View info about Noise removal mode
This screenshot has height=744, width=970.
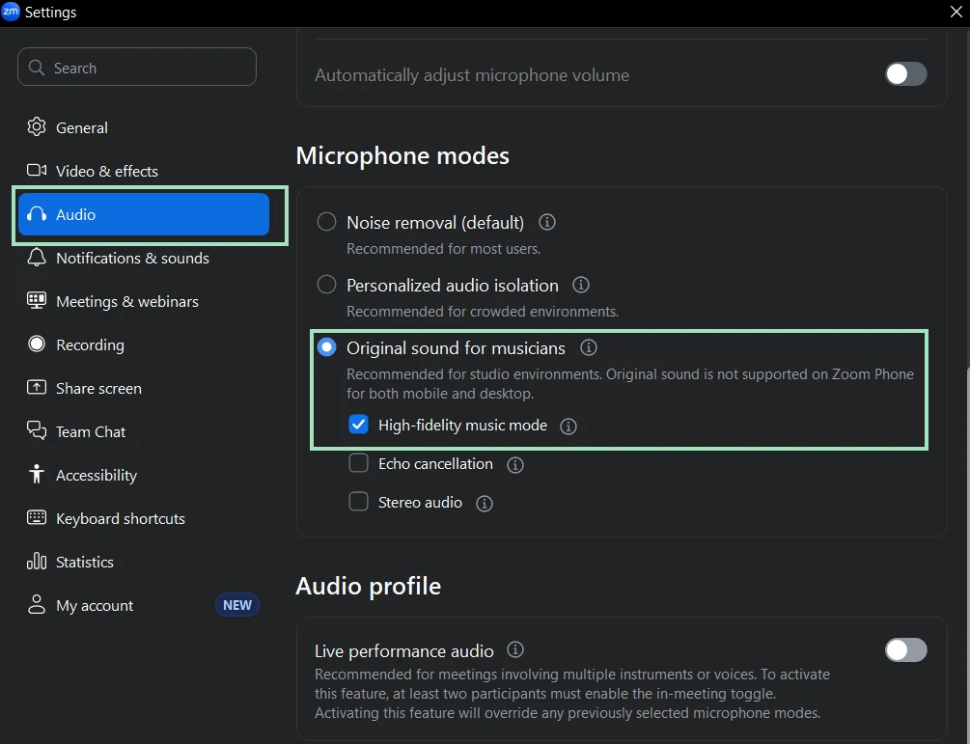pyautogui.click(x=547, y=222)
